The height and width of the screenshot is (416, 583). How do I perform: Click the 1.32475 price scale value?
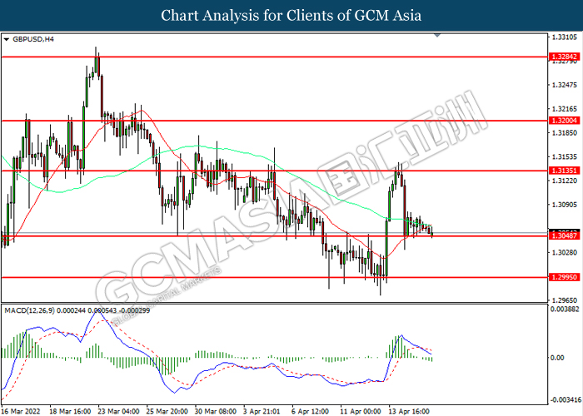(565, 85)
